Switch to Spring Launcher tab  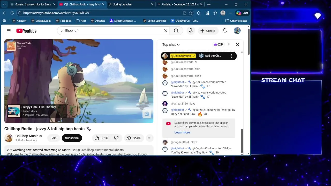tap(131, 4)
